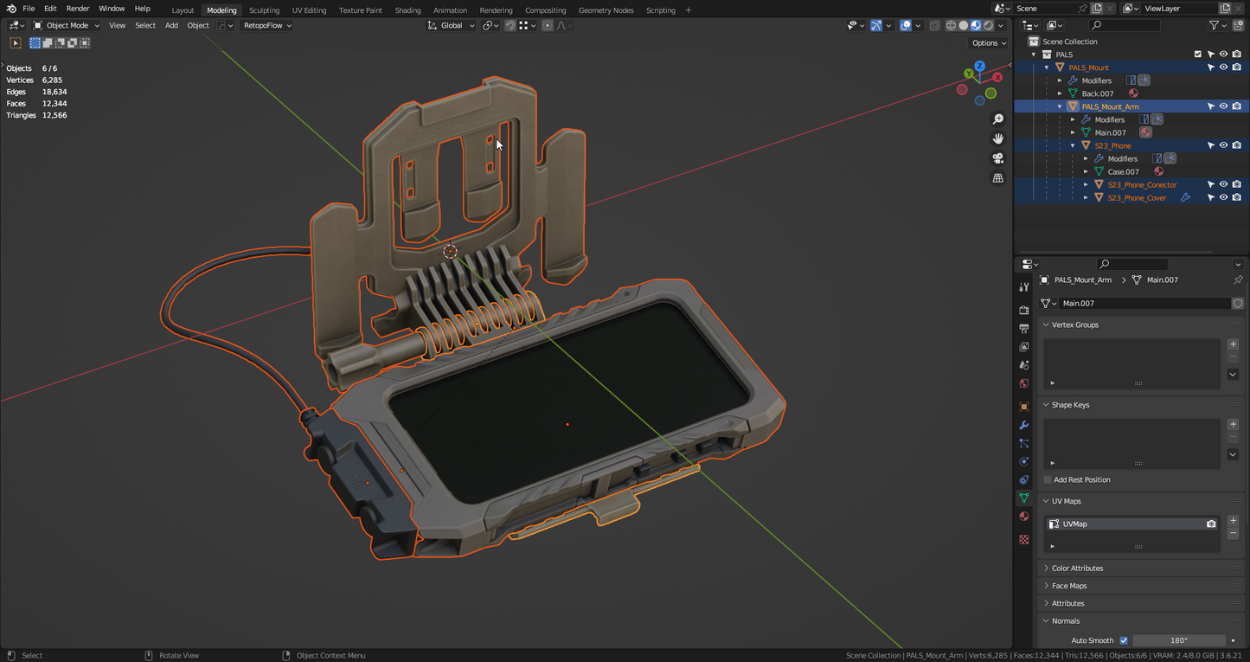This screenshot has height=662, width=1250.
Task: Enable the Add Rest Position checkbox
Action: pos(1048,479)
